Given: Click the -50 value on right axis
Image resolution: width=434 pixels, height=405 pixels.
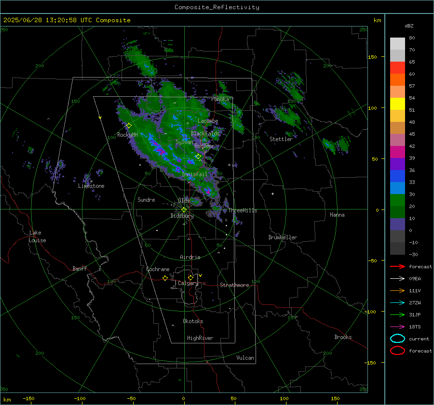Looking at the screenshot, I should click(372, 261).
